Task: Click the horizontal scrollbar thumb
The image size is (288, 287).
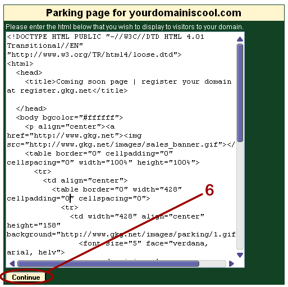Action: pyautogui.click(x=108, y=263)
